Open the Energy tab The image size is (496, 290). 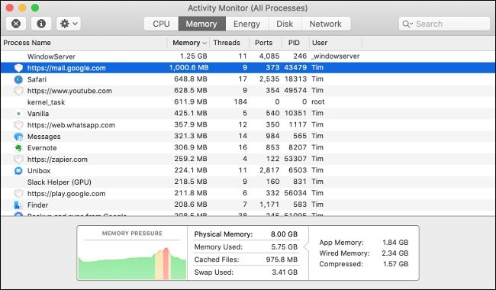246,24
